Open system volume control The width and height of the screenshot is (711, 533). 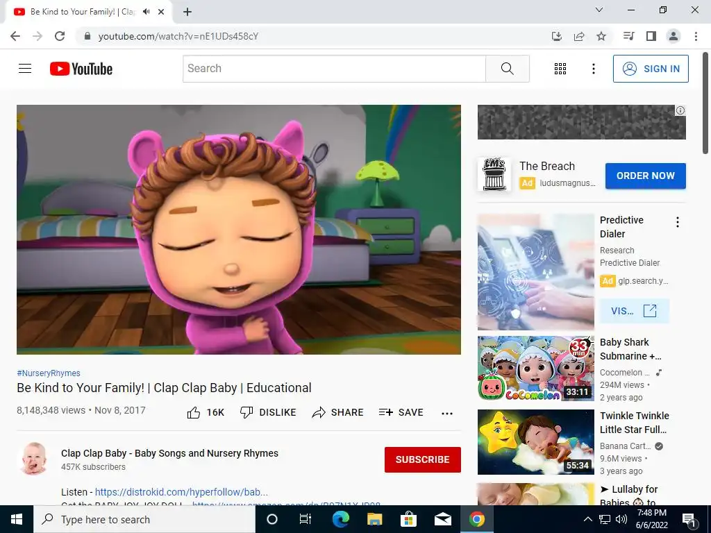[621, 519]
